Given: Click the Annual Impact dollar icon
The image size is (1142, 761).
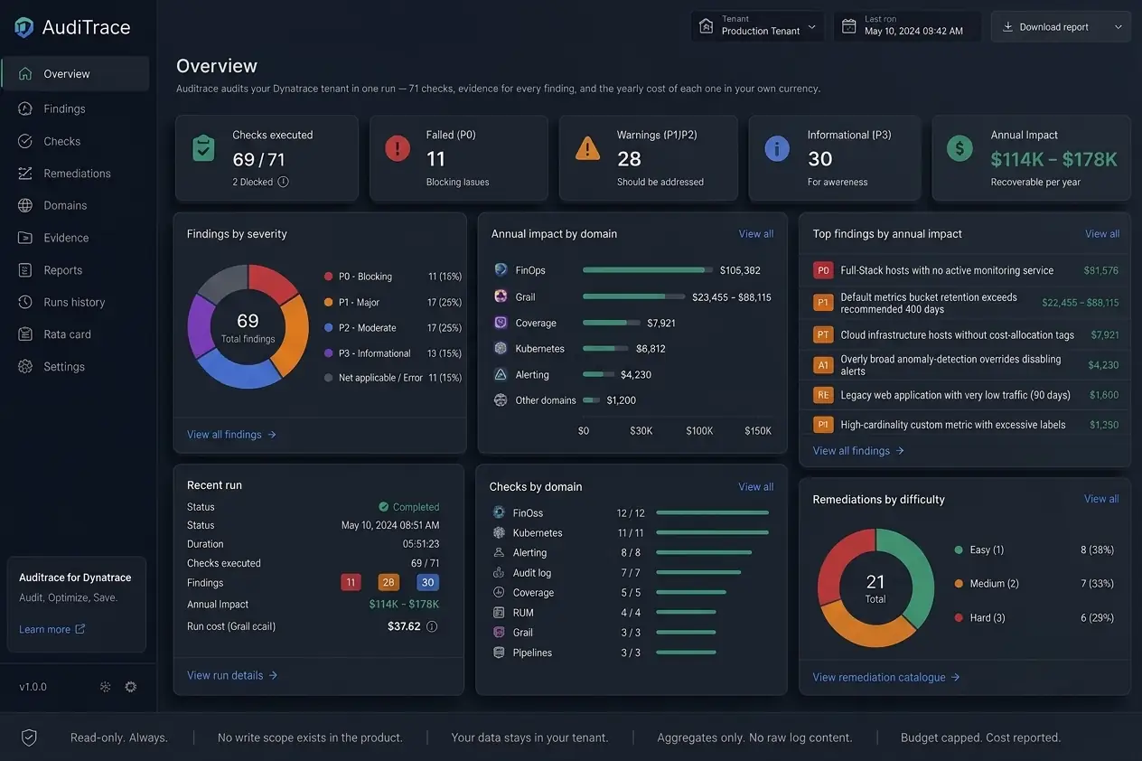Looking at the screenshot, I should 959,148.
